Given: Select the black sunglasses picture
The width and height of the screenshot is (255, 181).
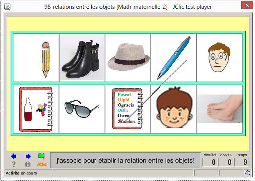Looking at the screenshot, I should (x=82, y=109).
